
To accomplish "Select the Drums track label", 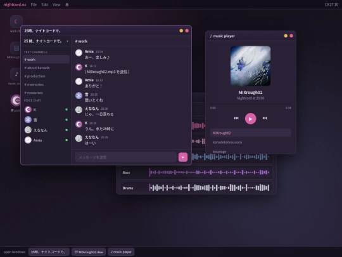I will pyautogui.click(x=128, y=188).
